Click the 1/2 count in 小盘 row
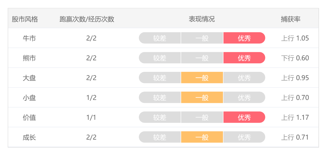The image size is (327, 165). pyautogui.click(x=91, y=98)
